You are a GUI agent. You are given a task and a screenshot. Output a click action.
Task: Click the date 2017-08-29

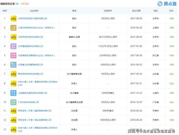pos(136,19)
